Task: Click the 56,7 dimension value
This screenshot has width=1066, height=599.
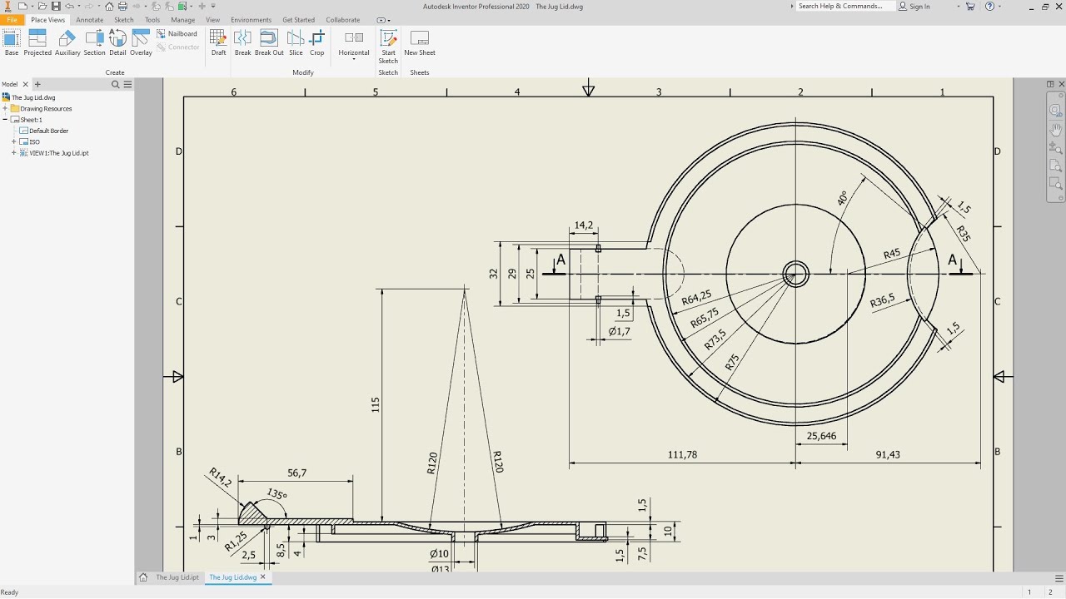Action: (296, 473)
